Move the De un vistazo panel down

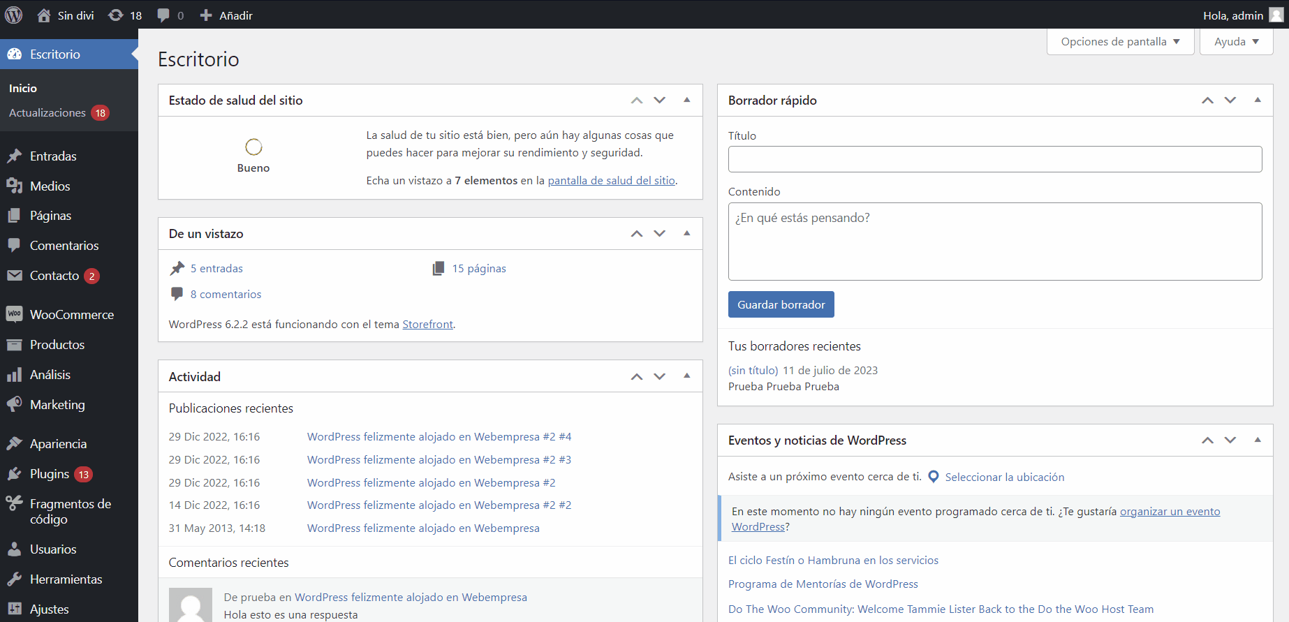point(660,234)
